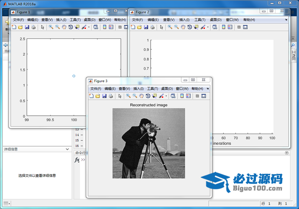The height and width of the screenshot is (209, 299).
Task: Click Link Plot icon in Figure 1
Action: pyautogui.click(x=96, y=27)
